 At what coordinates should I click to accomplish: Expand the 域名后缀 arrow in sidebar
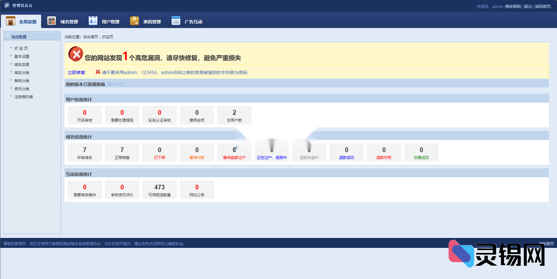11,64
